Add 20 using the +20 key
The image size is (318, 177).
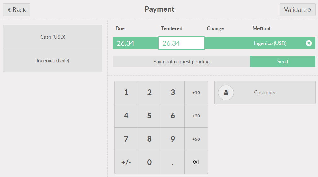click(x=196, y=116)
